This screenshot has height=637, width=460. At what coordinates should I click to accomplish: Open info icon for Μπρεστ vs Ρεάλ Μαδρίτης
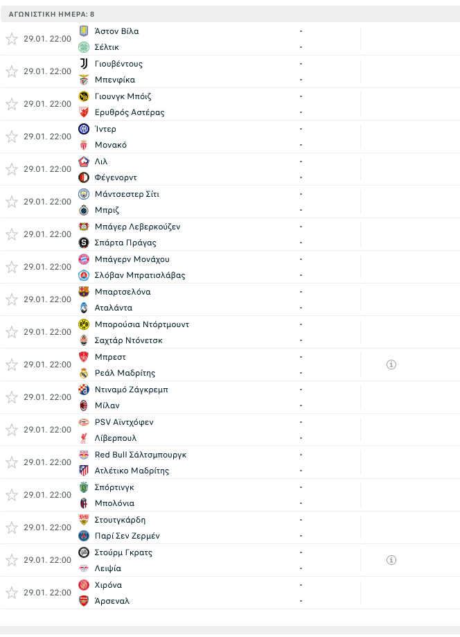click(x=391, y=365)
